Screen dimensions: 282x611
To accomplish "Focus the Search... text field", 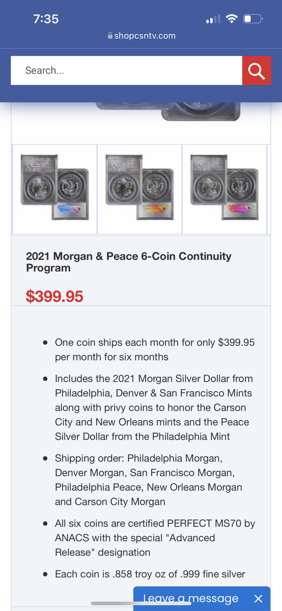I will click(x=127, y=71).
